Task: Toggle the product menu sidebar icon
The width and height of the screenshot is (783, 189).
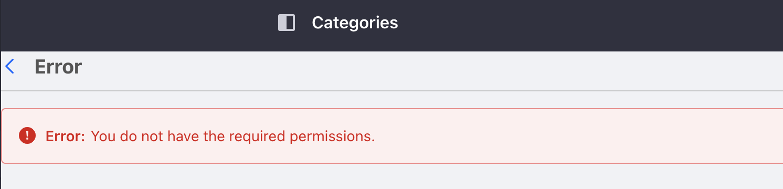Action: (x=287, y=23)
